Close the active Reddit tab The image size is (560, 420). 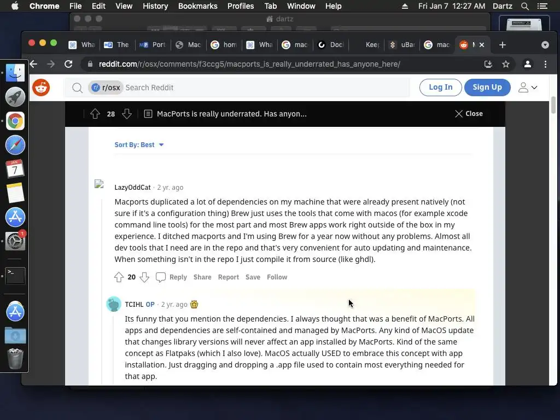click(x=482, y=45)
